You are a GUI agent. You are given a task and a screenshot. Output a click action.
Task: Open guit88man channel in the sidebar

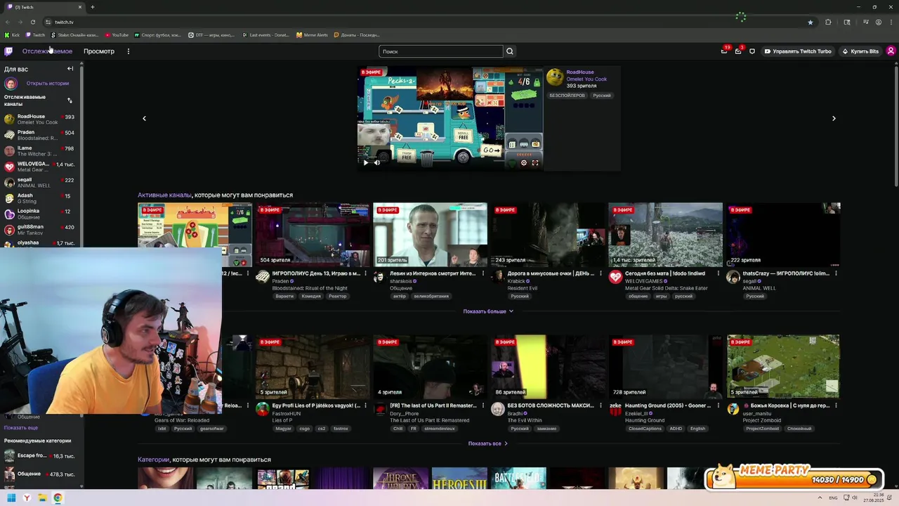click(41, 230)
